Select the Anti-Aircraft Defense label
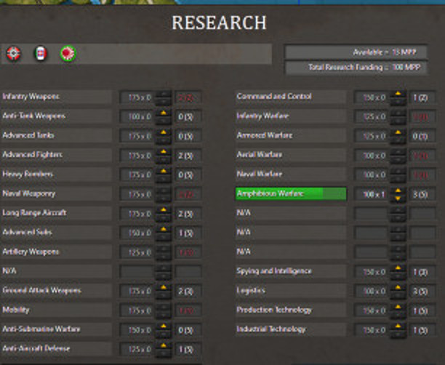 pyautogui.click(x=36, y=348)
